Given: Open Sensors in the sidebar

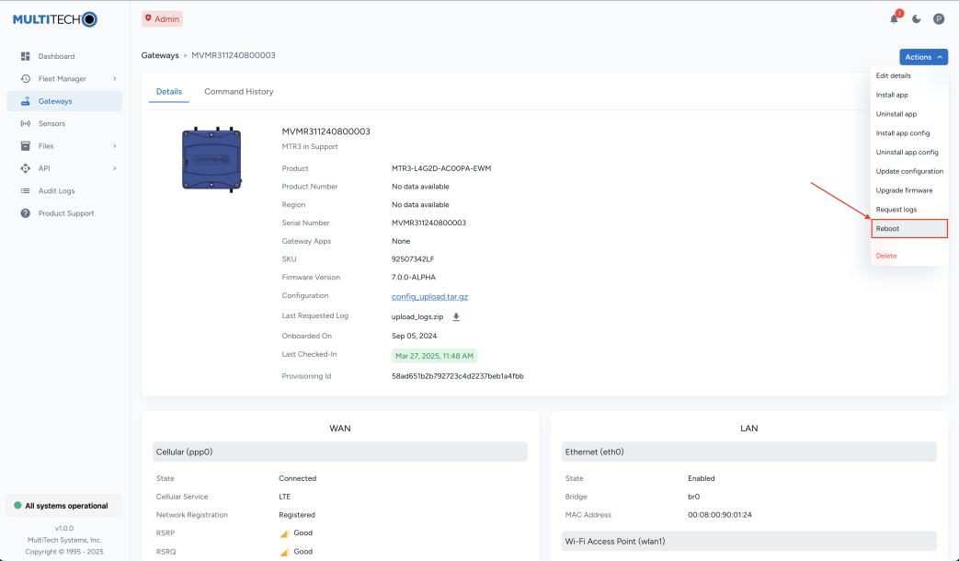Looking at the screenshot, I should pos(64,123).
